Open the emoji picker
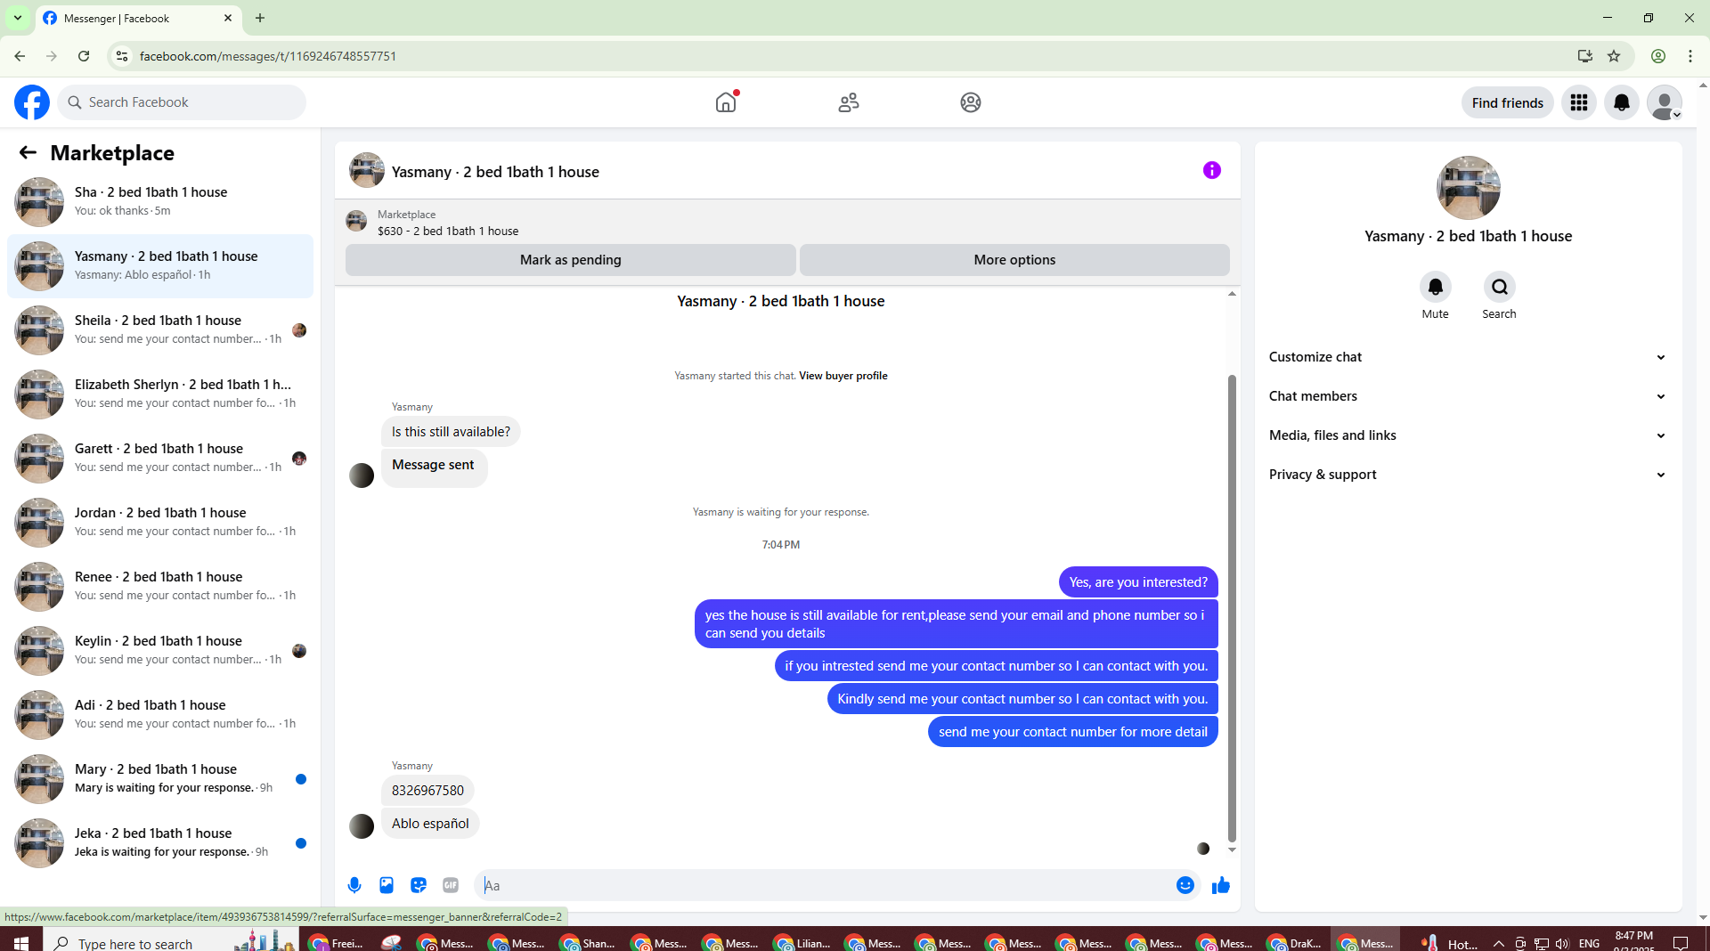1710x951 pixels. pos(1185,885)
